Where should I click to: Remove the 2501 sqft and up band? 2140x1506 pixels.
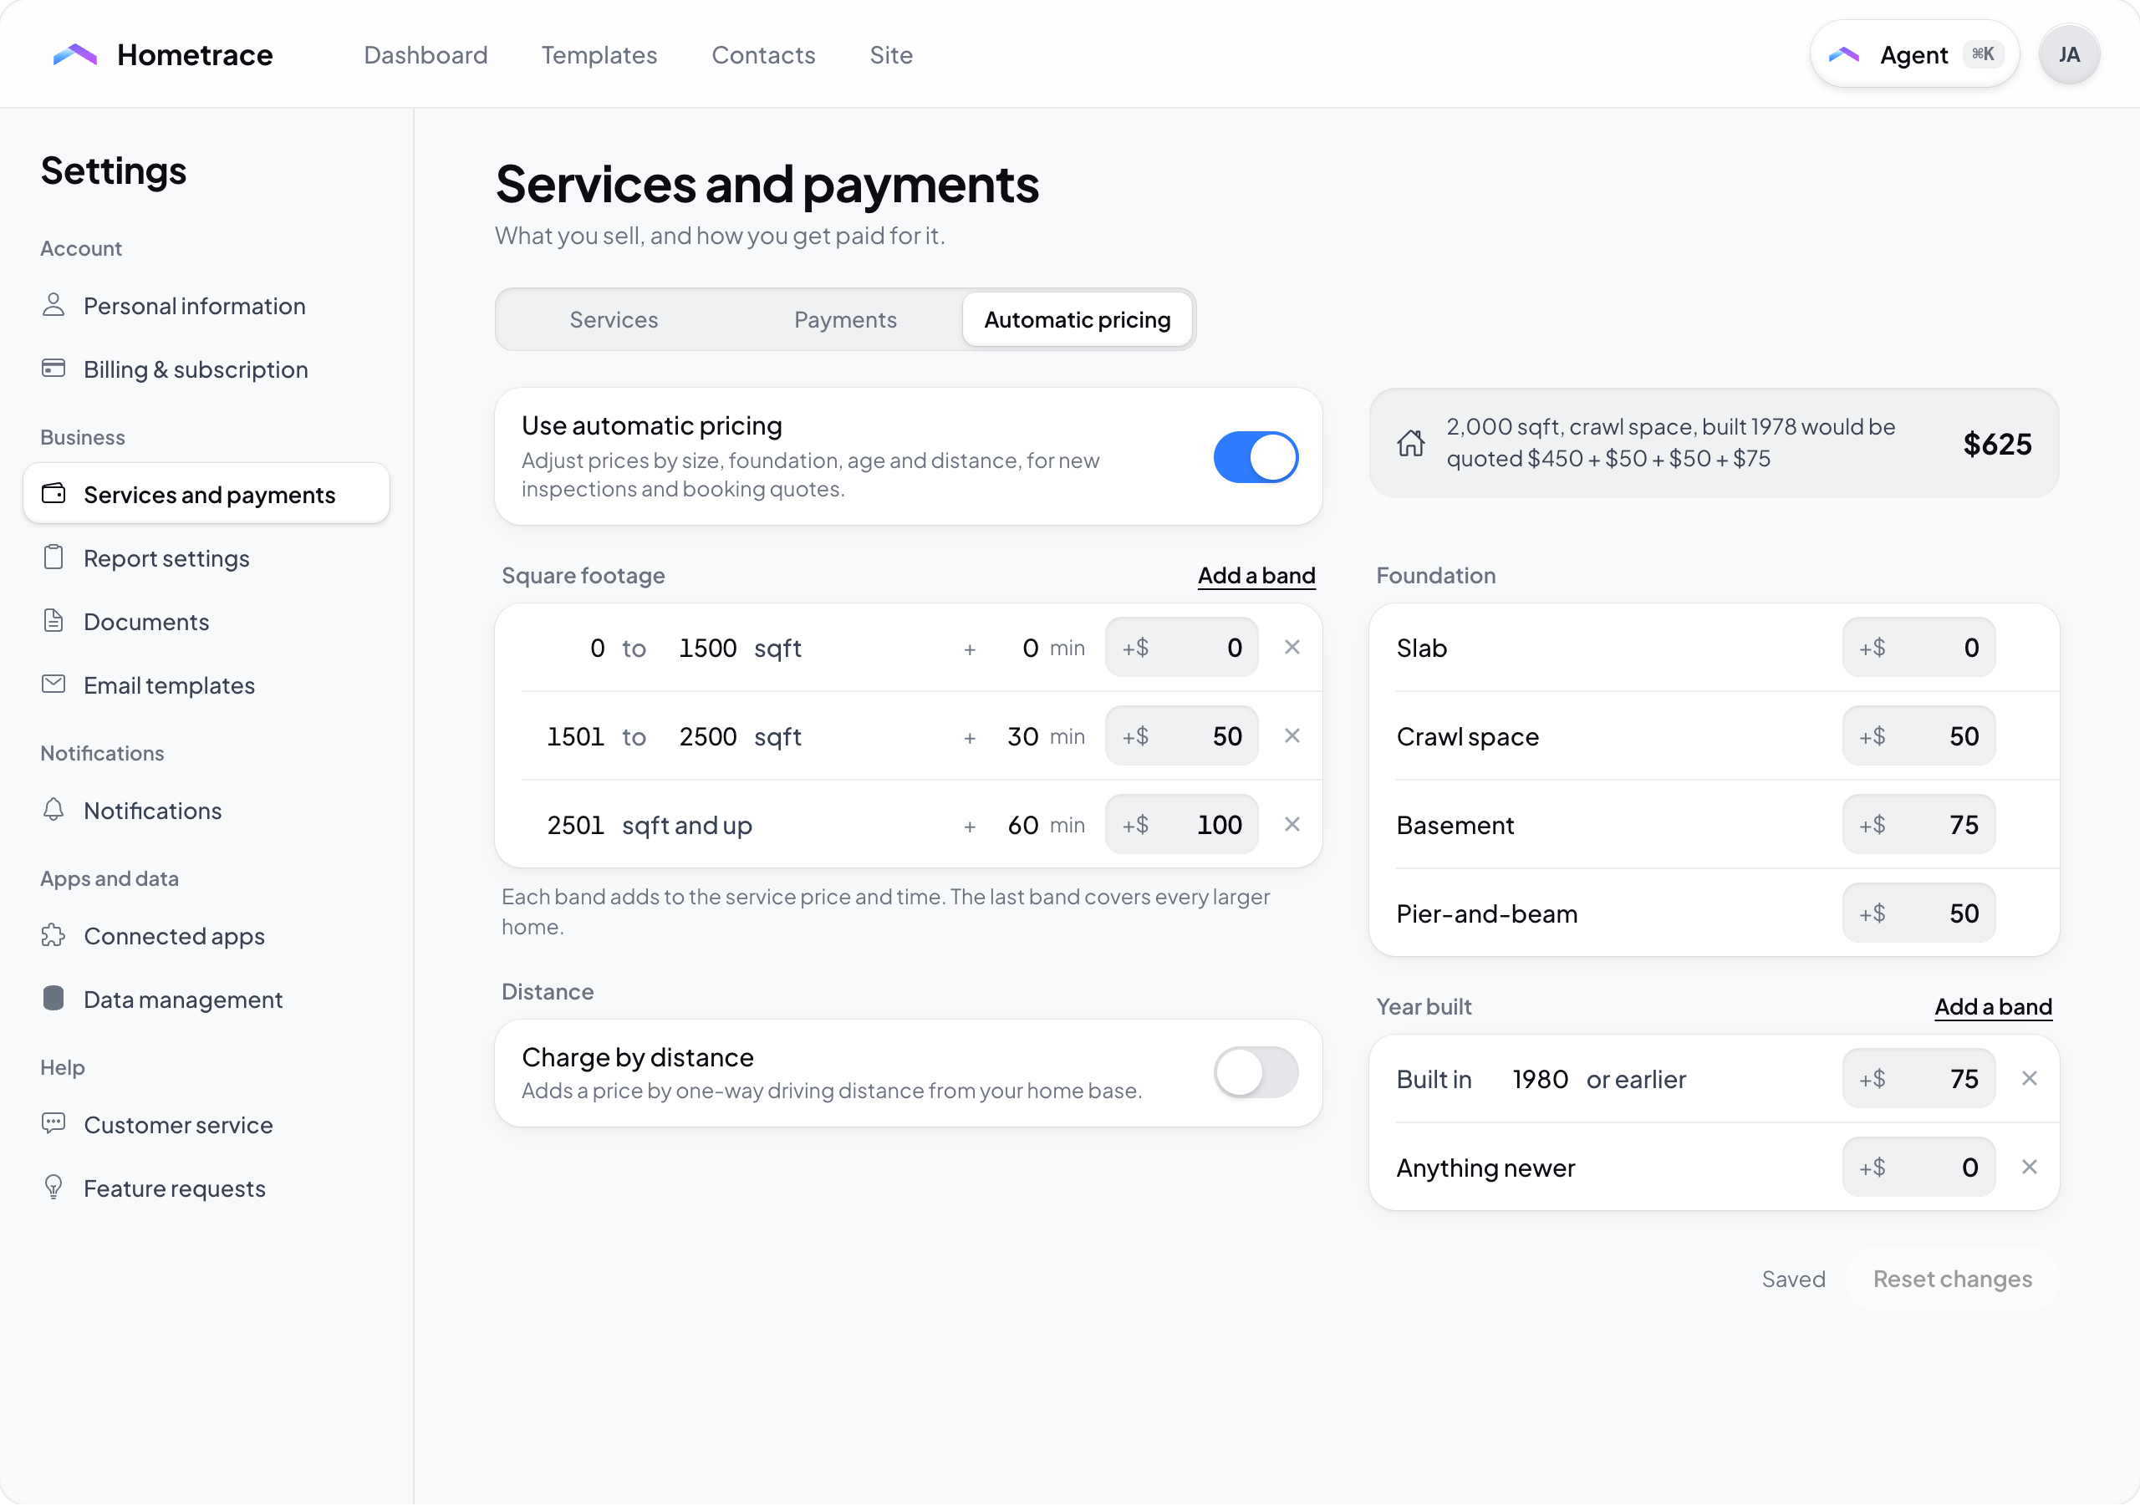1292,824
